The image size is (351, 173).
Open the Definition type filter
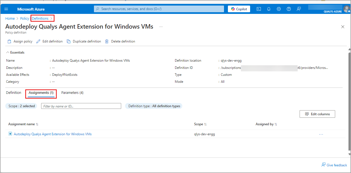pyautogui.click(x=154, y=106)
